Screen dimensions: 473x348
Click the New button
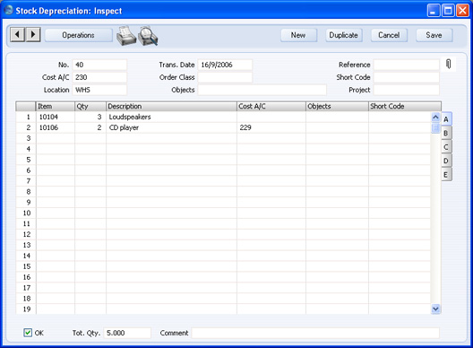[298, 35]
